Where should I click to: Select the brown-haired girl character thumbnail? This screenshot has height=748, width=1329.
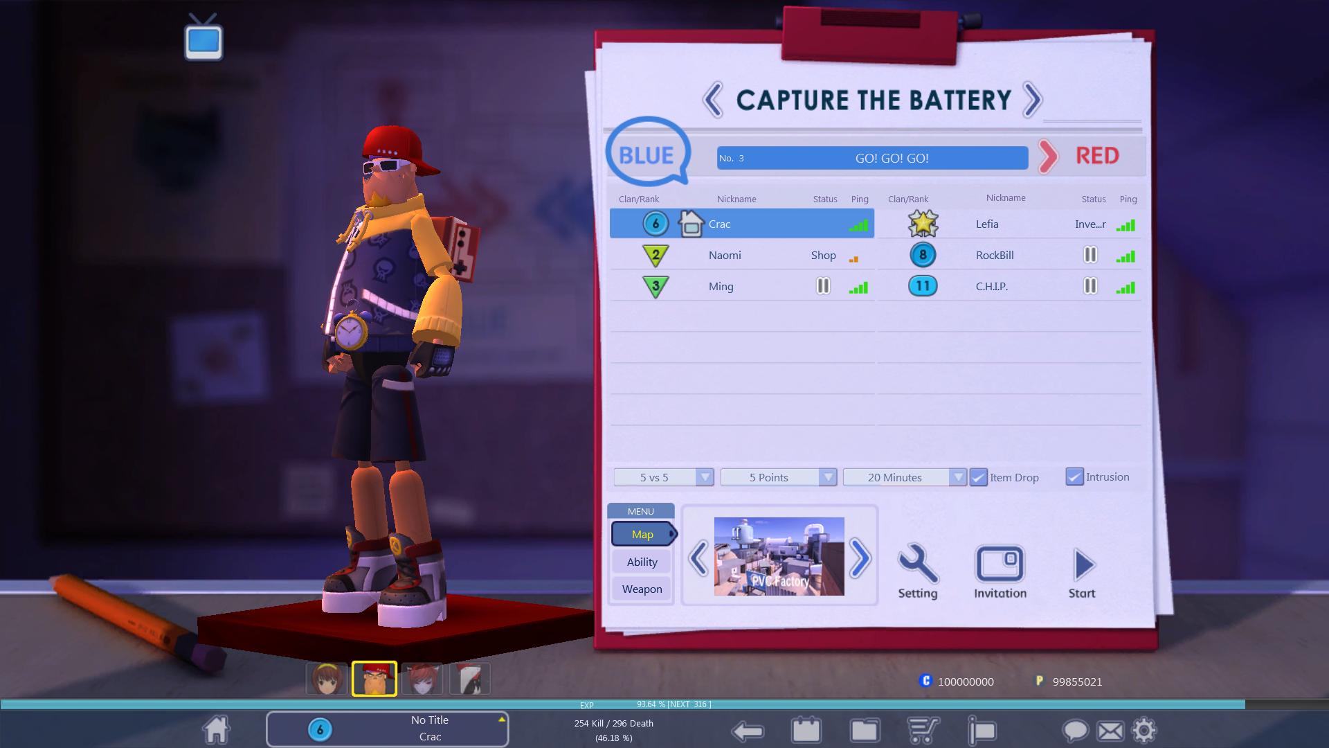pos(326,679)
